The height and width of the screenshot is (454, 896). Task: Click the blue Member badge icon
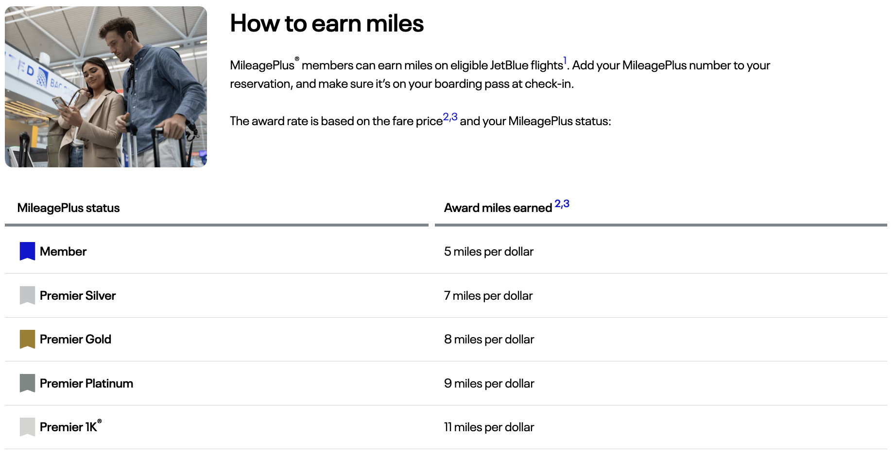pos(27,251)
